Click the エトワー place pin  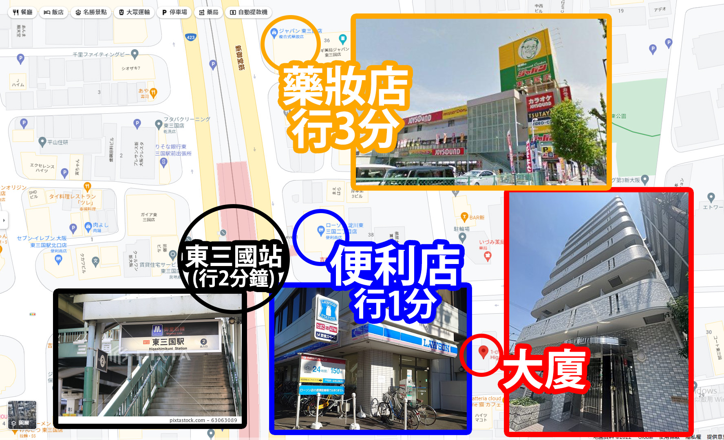(x=711, y=197)
